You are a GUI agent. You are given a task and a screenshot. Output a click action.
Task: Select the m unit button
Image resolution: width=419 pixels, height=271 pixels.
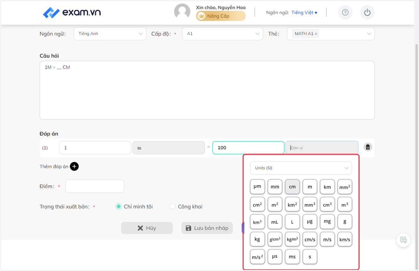coord(310,187)
